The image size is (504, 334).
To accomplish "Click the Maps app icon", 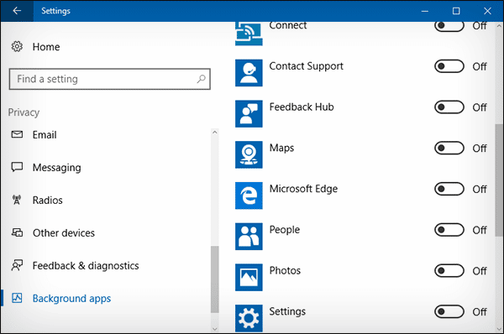I will [x=249, y=154].
